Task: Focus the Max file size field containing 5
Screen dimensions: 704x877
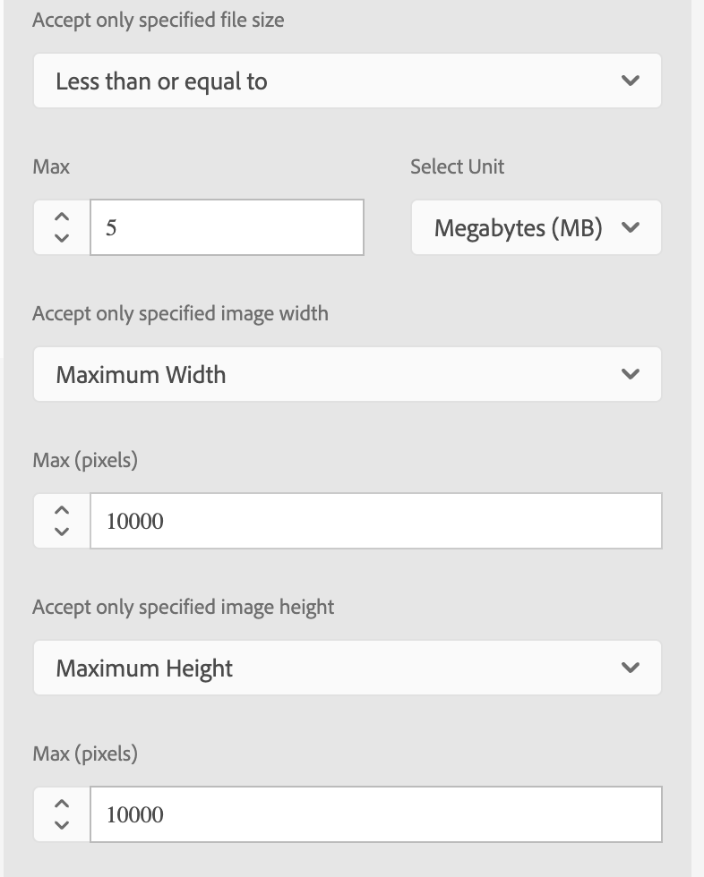Action: pyautogui.click(x=227, y=227)
